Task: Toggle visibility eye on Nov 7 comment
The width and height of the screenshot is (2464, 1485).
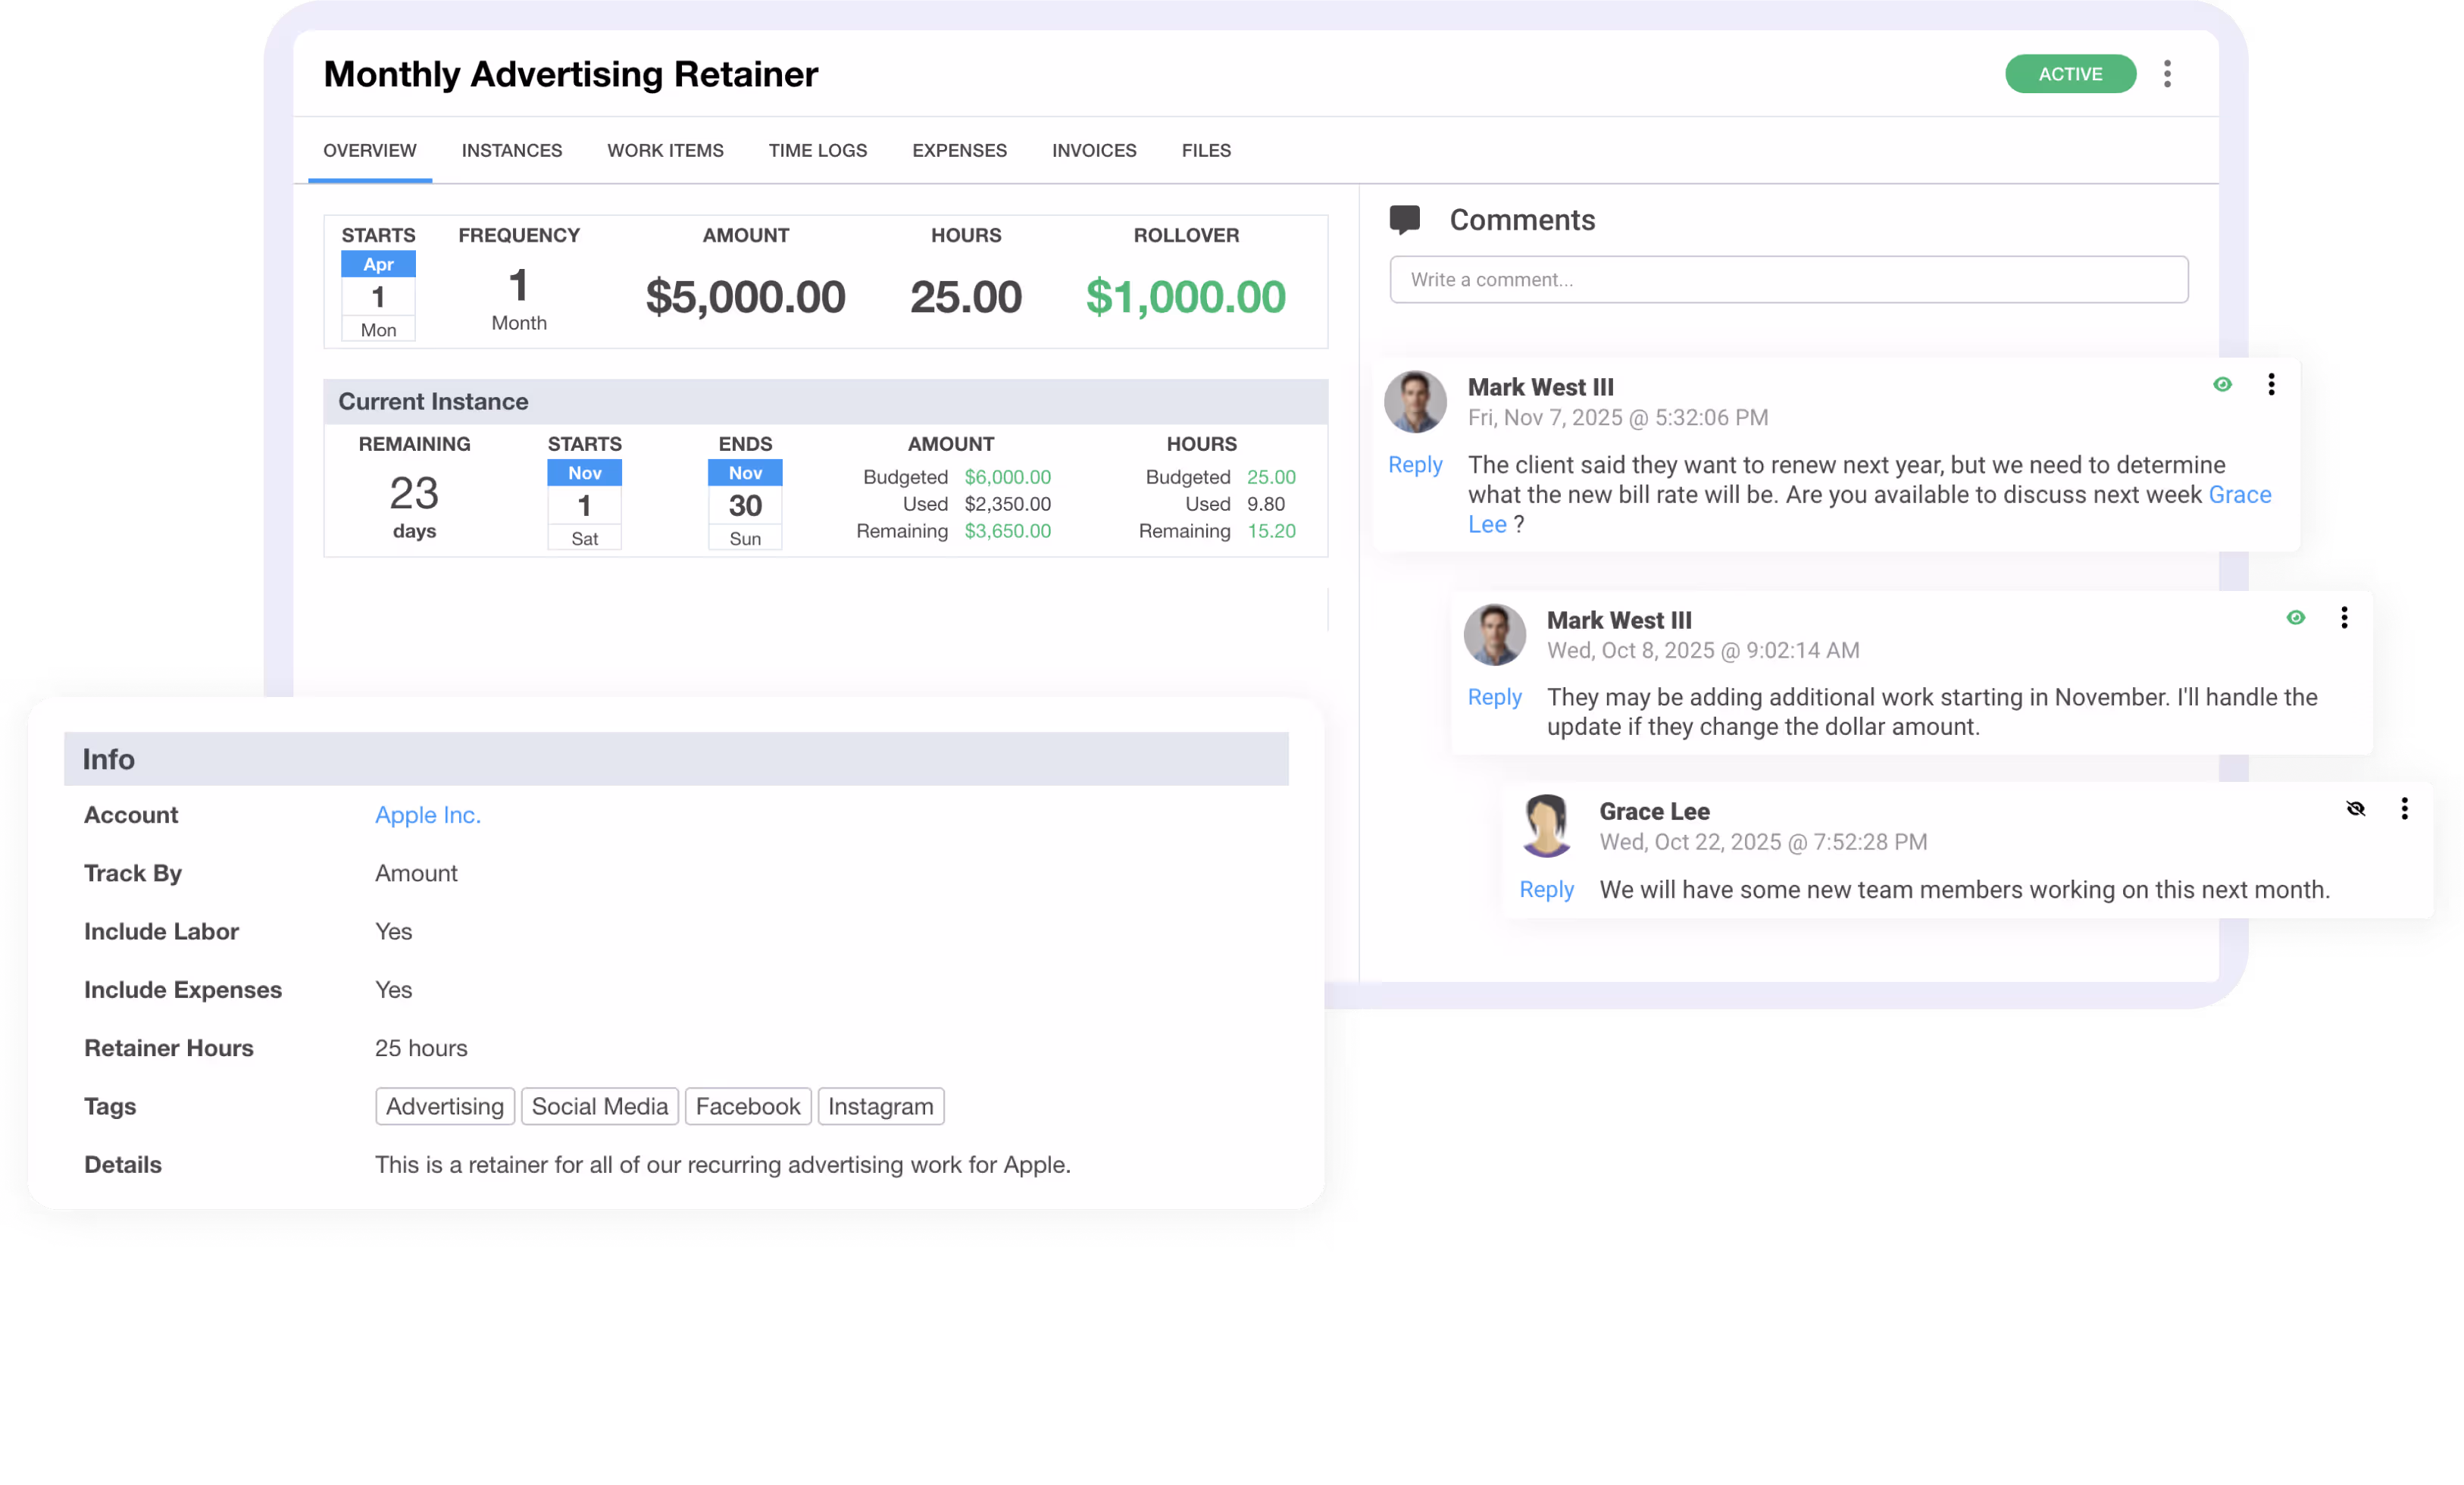Action: (x=2222, y=385)
